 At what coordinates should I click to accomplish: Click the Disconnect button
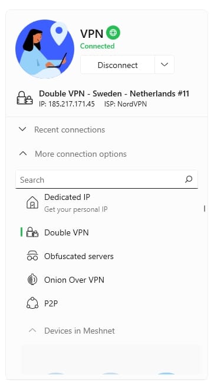tap(117, 65)
